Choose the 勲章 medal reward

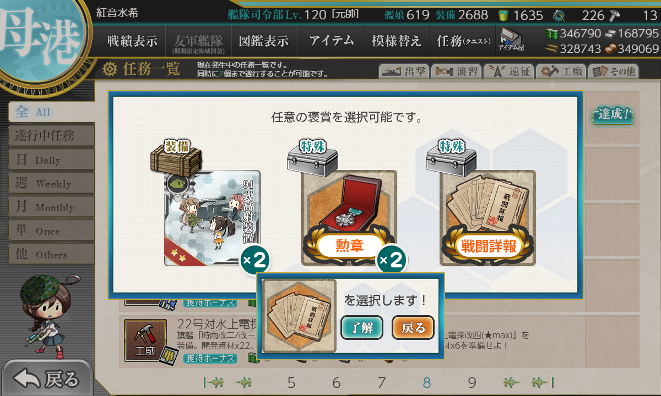point(349,218)
